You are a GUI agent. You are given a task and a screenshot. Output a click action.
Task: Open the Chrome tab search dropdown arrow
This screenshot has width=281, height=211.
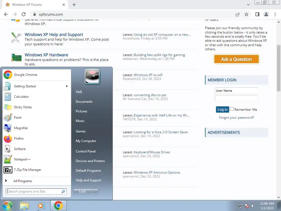[x=248, y=5]
